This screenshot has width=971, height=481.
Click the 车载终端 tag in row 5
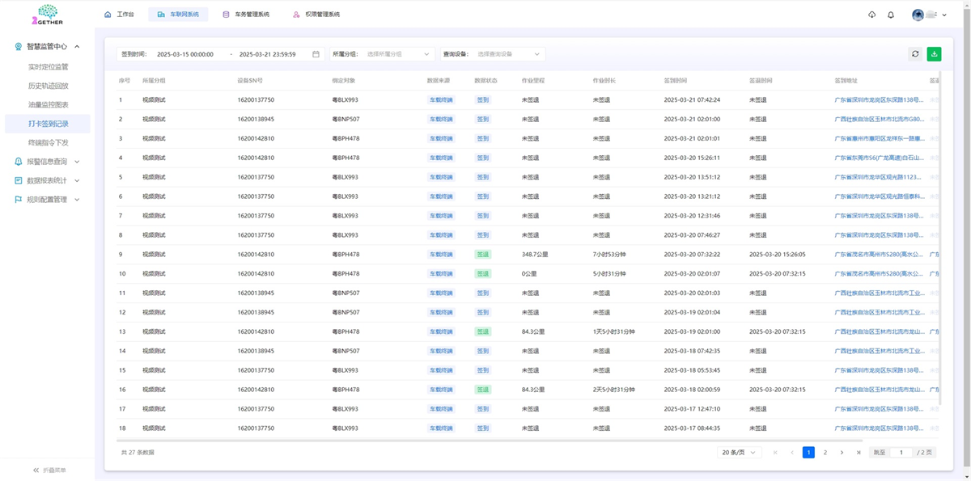pos(441,177)
